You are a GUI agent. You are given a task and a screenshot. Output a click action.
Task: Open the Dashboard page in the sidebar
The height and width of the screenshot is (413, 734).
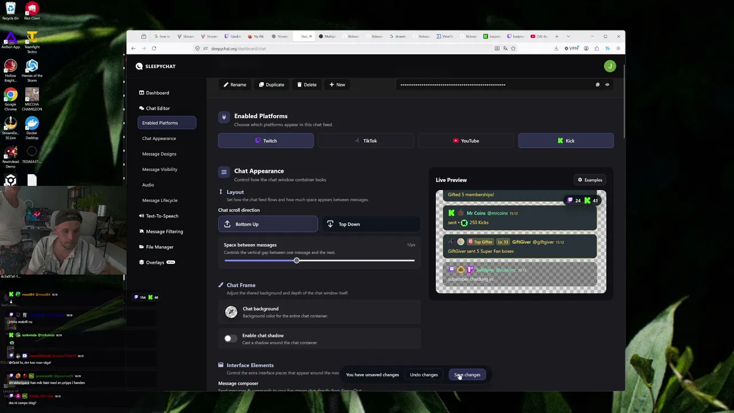coord(154,92)
